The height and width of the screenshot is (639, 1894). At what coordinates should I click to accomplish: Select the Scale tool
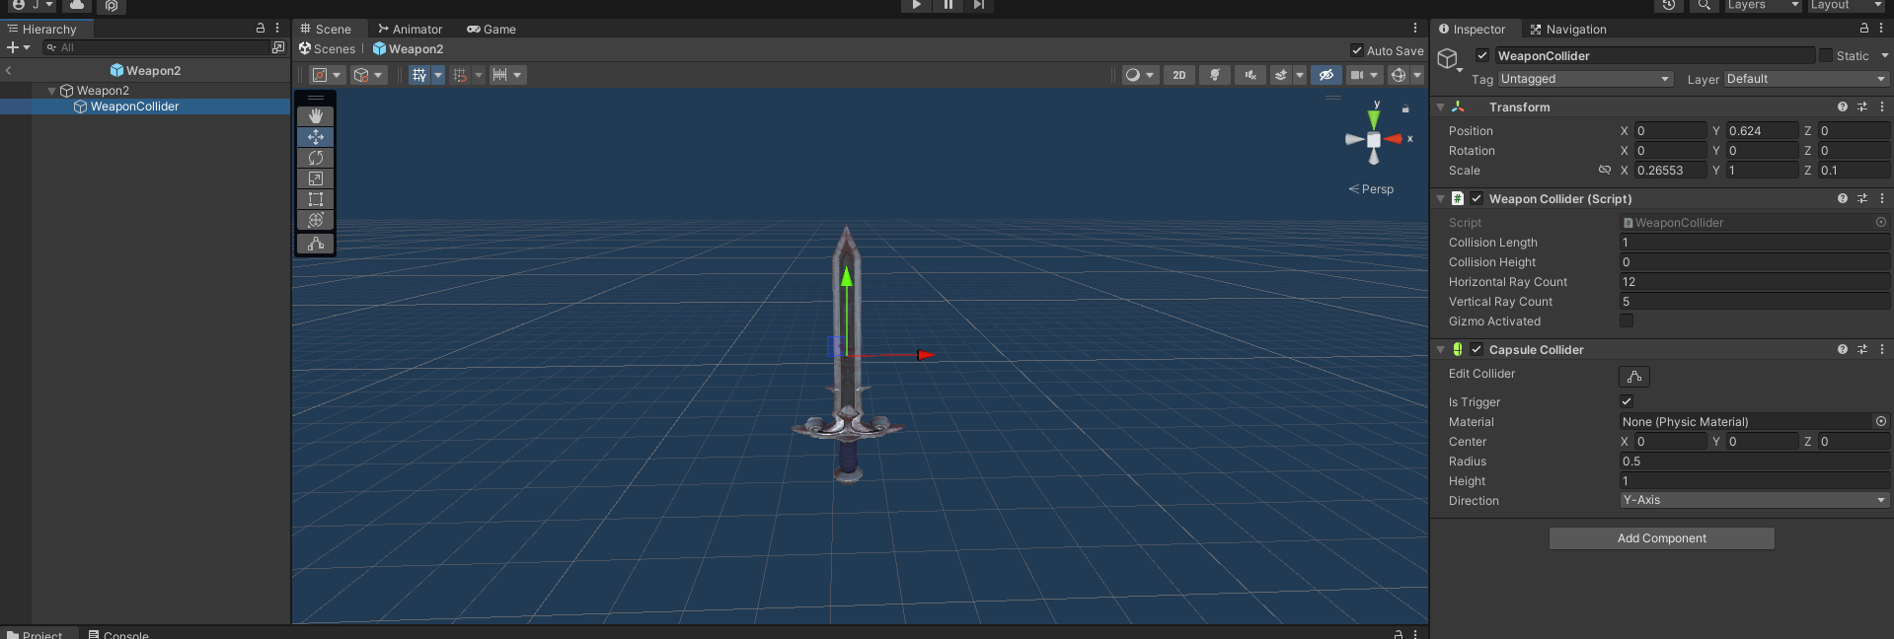pyautogui.click(x=316, y=178)
